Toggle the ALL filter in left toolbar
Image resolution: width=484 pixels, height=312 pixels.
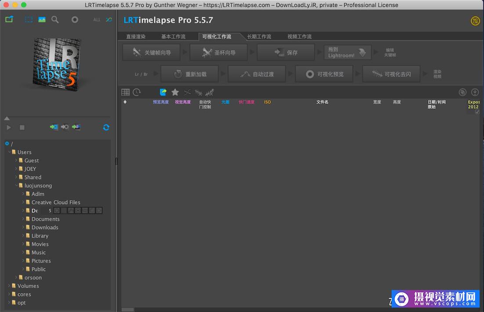97,19
